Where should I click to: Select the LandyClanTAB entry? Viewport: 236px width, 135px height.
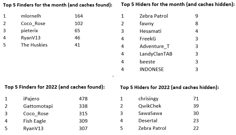[x=156, y=54]
